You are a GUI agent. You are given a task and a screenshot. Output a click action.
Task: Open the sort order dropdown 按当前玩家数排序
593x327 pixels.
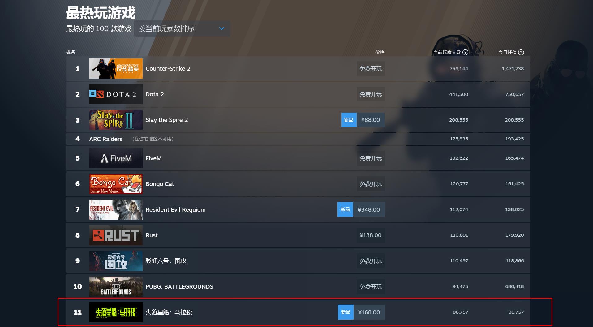coord(182,28)
